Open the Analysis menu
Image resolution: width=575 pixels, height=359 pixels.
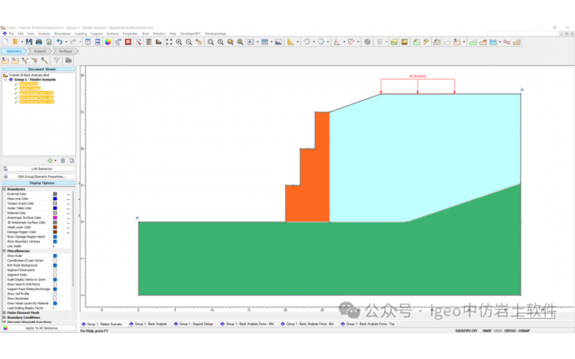point(44,33)
